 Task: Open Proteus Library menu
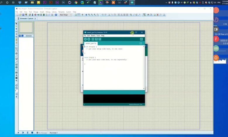click(54, 12)
